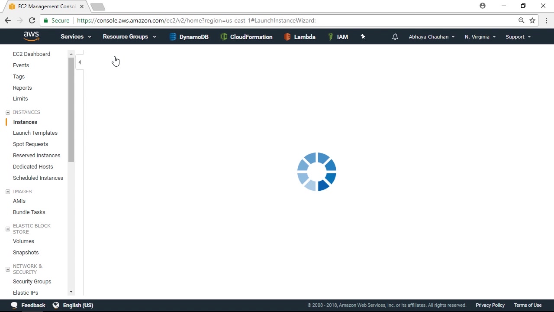
Task: Open Limits in the sidebar
Action: (20, 99)
